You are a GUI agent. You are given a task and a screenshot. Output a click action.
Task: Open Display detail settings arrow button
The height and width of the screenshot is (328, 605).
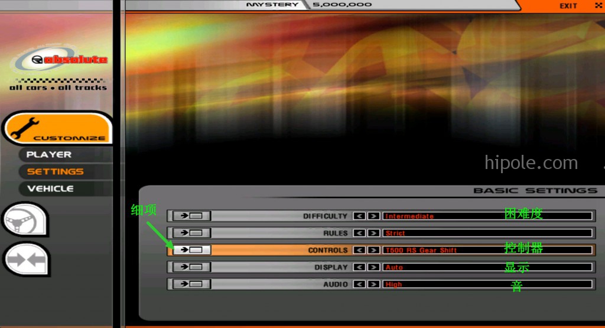(x=191, y=267)
